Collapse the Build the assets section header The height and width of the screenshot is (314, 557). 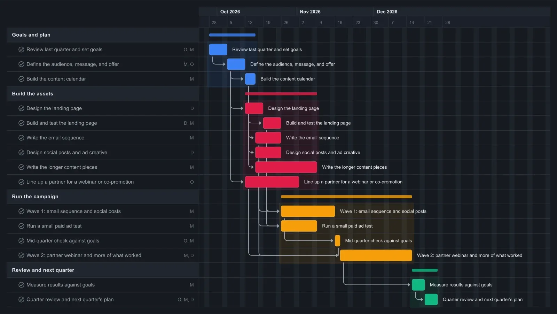tap(103, 94)
